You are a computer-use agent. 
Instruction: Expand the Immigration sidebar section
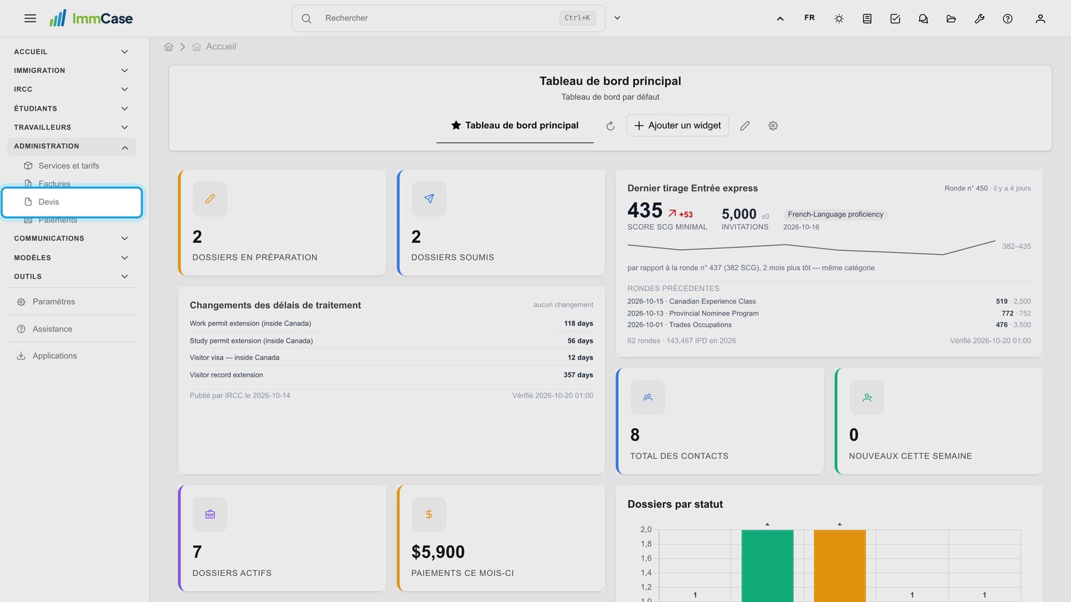(71, 70)
